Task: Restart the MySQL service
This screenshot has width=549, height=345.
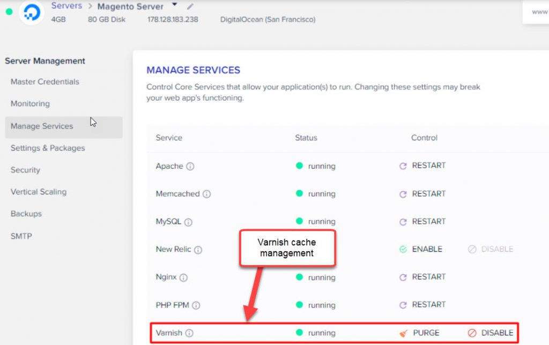Action: coord(422,221)
